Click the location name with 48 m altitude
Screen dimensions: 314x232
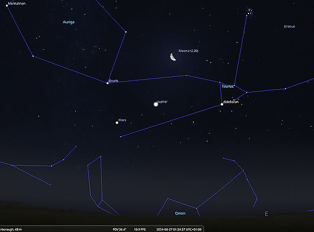coord(11,229)
